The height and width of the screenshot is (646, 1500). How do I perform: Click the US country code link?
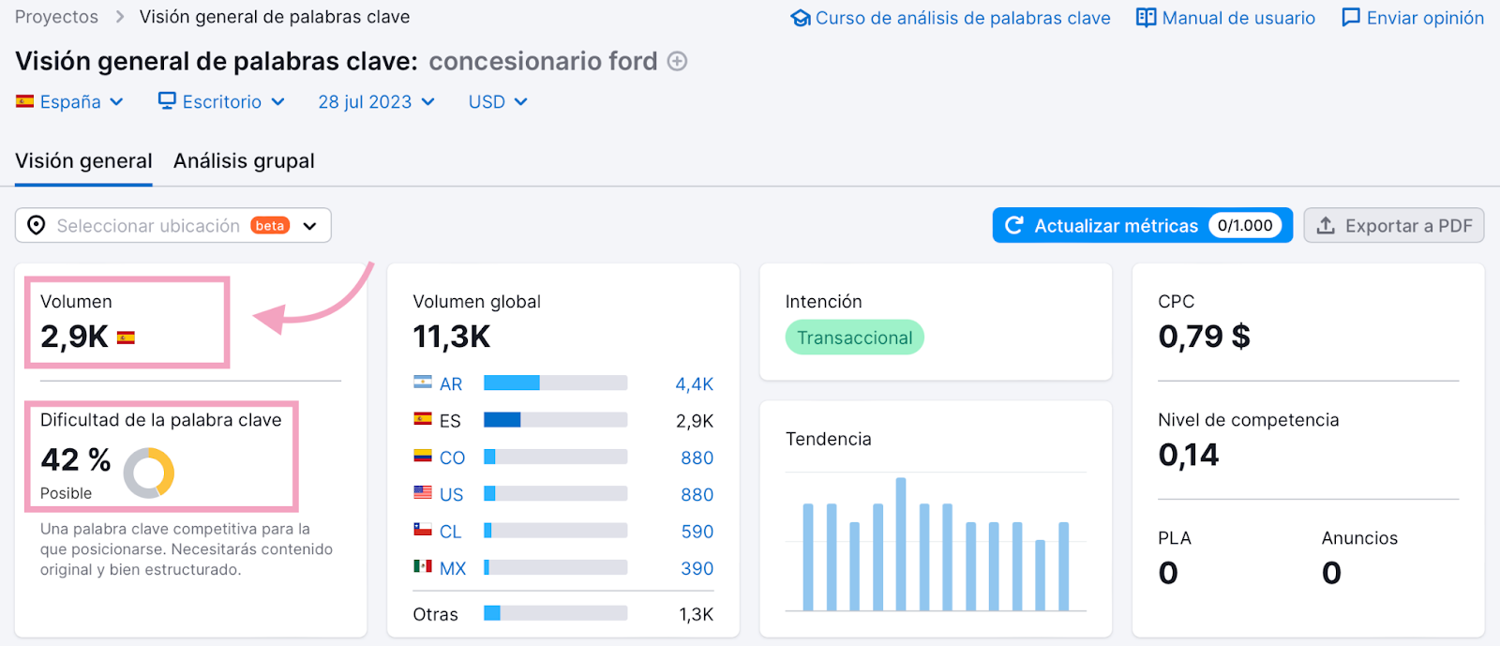(x=452, y=495)
